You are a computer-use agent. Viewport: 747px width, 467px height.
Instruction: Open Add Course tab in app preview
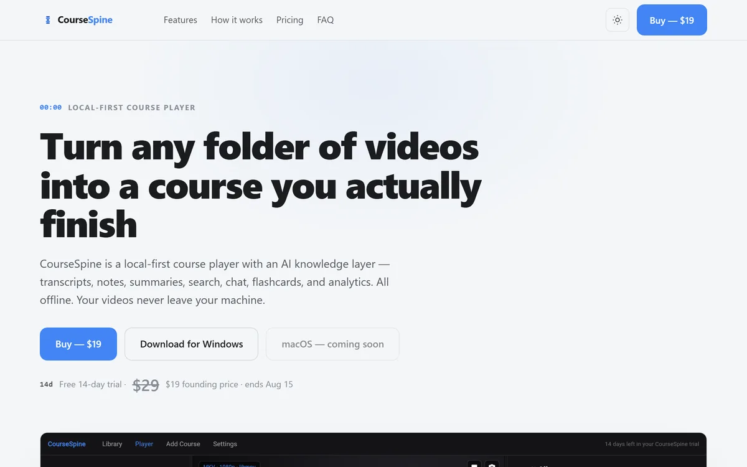point(183,444)
